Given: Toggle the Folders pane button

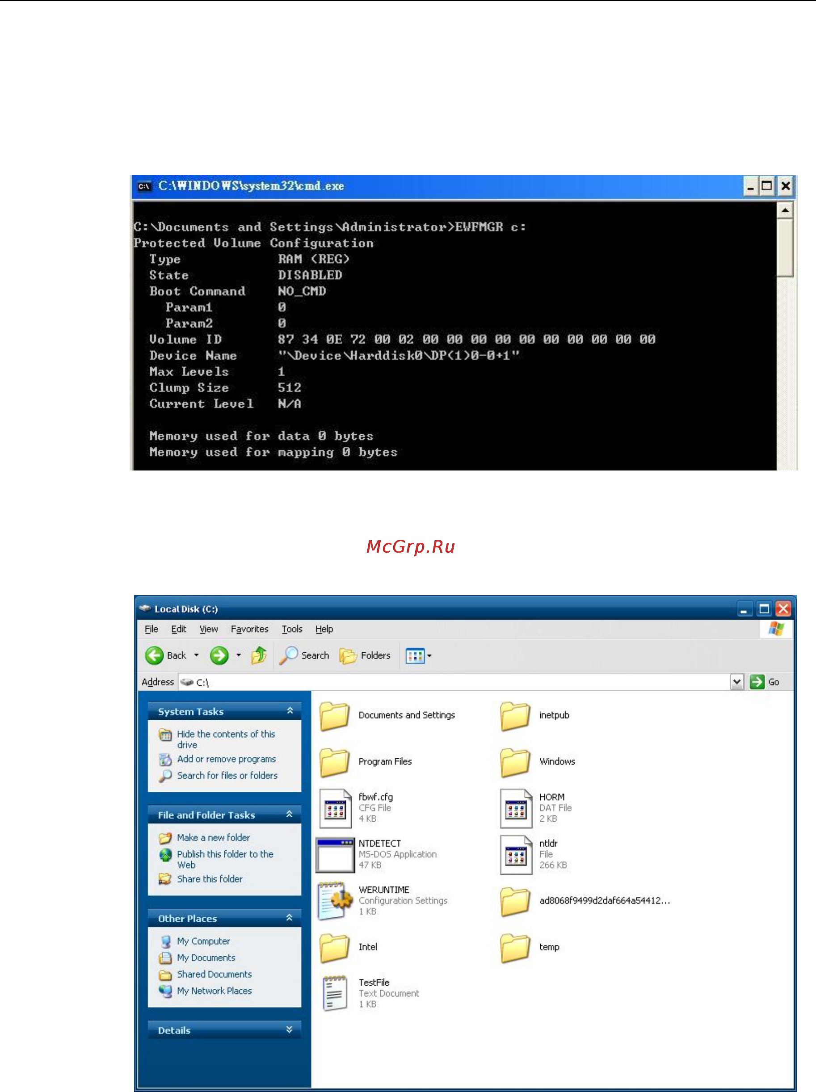Looking at the screenshot, I should point(365,655).
